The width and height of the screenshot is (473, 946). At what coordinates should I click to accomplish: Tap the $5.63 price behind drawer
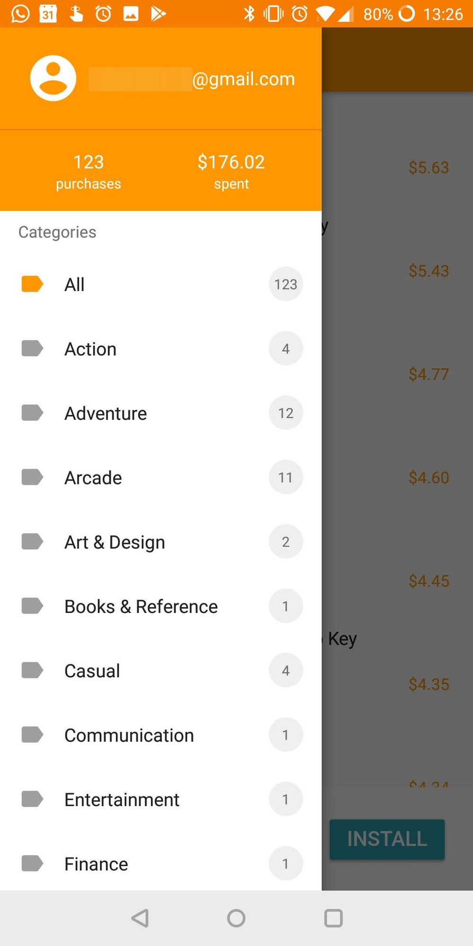pos(429,167)
